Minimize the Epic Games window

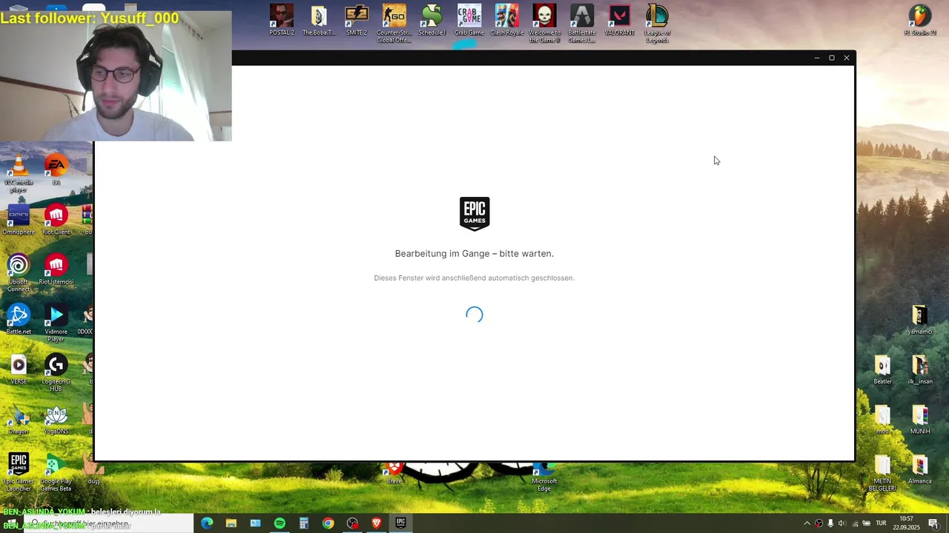pos(817,58)
